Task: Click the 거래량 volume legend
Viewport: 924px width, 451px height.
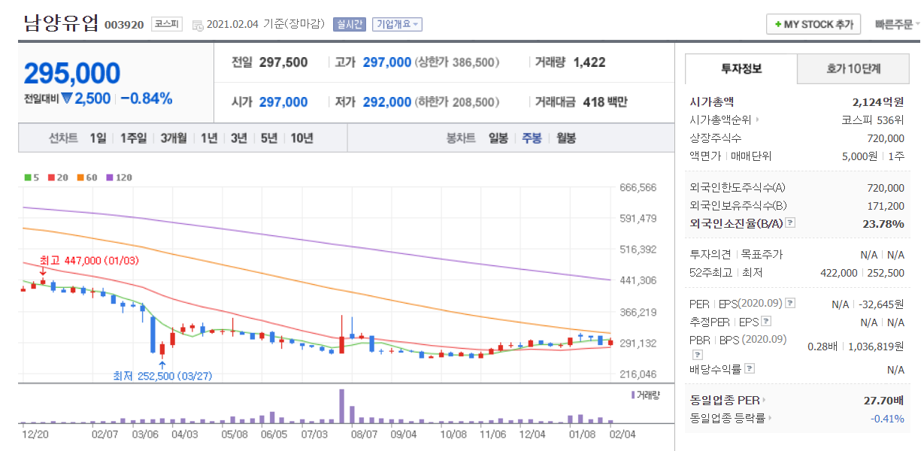Action: click(x=644, y=395)
